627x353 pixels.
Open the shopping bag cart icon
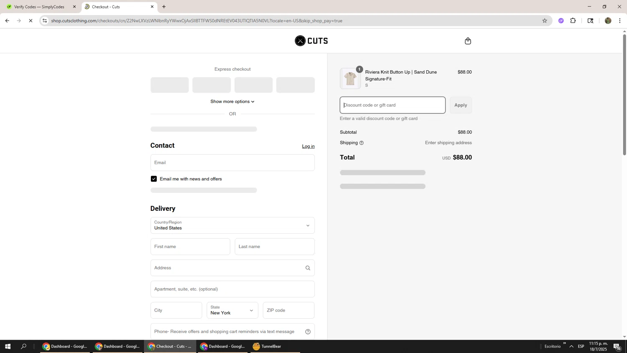pos(468,41)
